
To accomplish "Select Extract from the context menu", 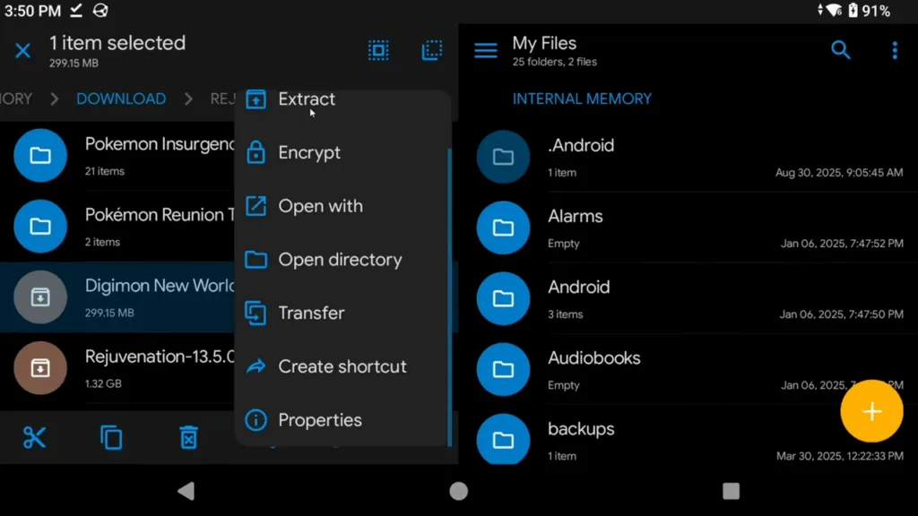I will 307,99.
